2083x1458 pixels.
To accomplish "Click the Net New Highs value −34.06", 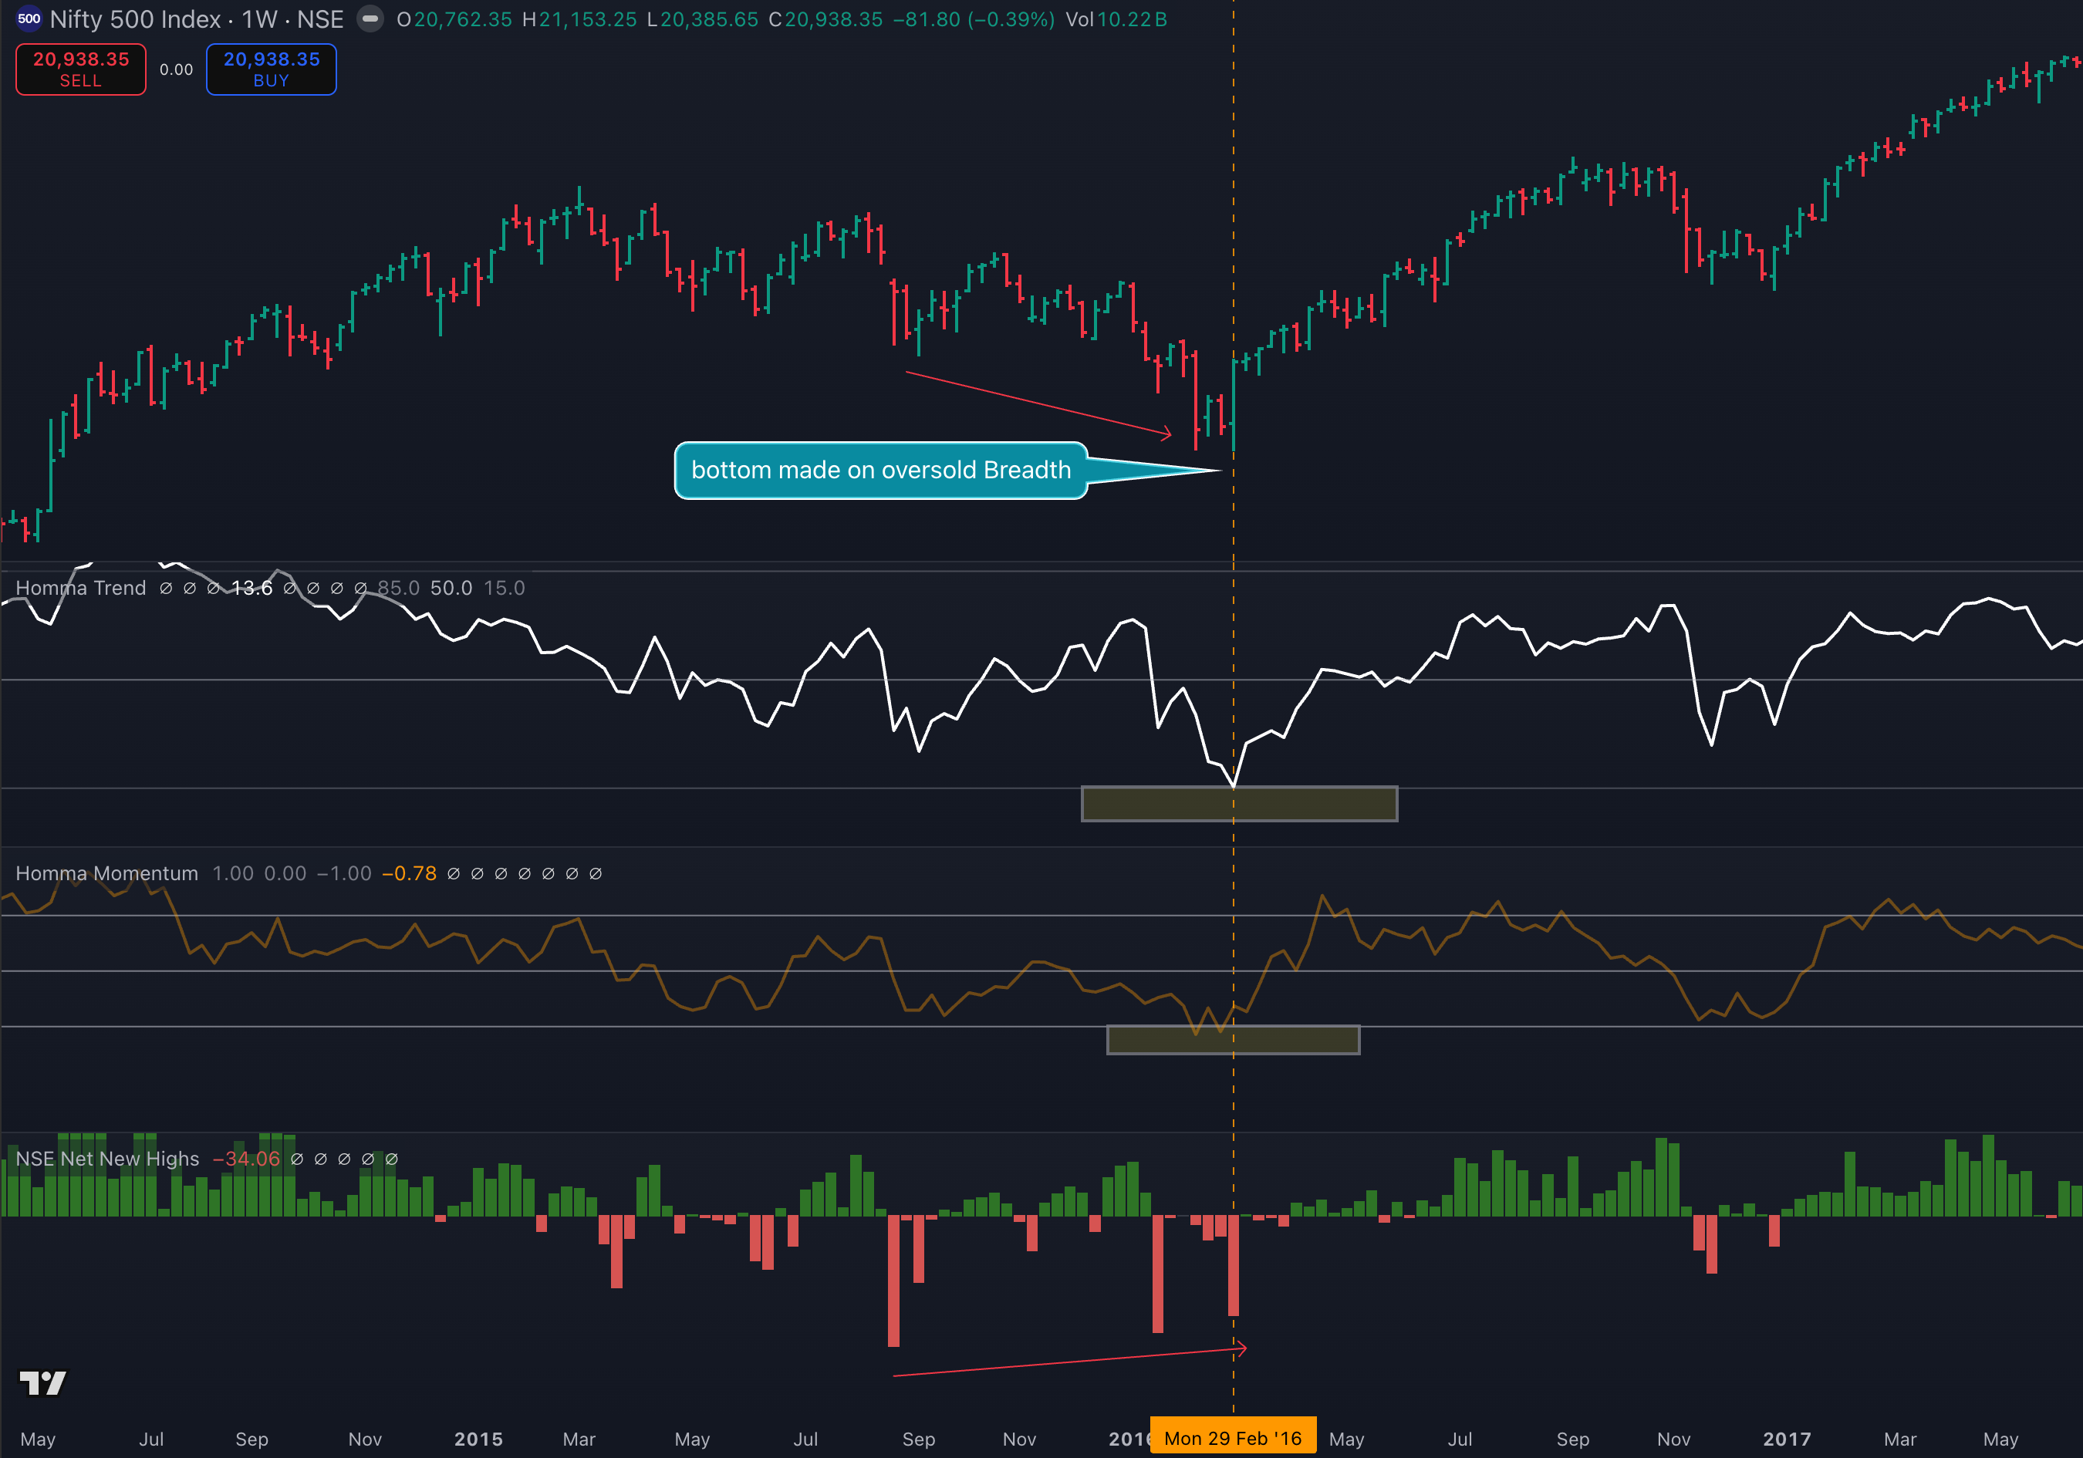I will point(246,1159).
